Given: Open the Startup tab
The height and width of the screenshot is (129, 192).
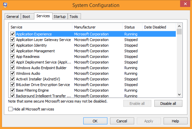Looking at the screenshot, I should [59, 17].
